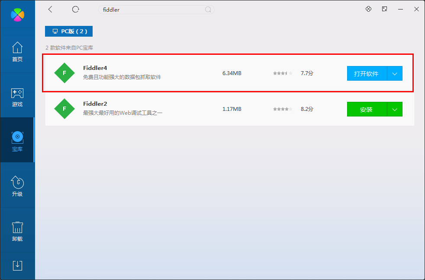Click the 1.17MB size text
Screen dimensions: 425x280
click(x=232, y=109)
